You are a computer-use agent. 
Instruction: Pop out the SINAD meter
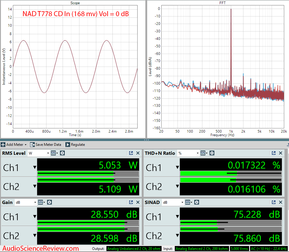[x=274, y=202]
